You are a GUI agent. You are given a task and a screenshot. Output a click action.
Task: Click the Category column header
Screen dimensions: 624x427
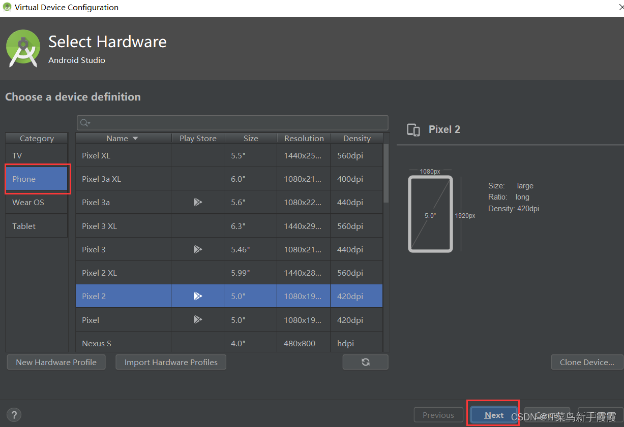[x=37, y=138]
